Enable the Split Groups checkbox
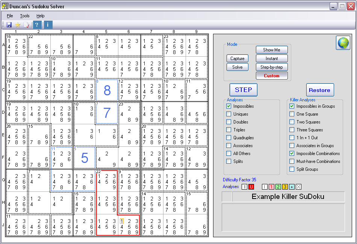 point(292,169)
